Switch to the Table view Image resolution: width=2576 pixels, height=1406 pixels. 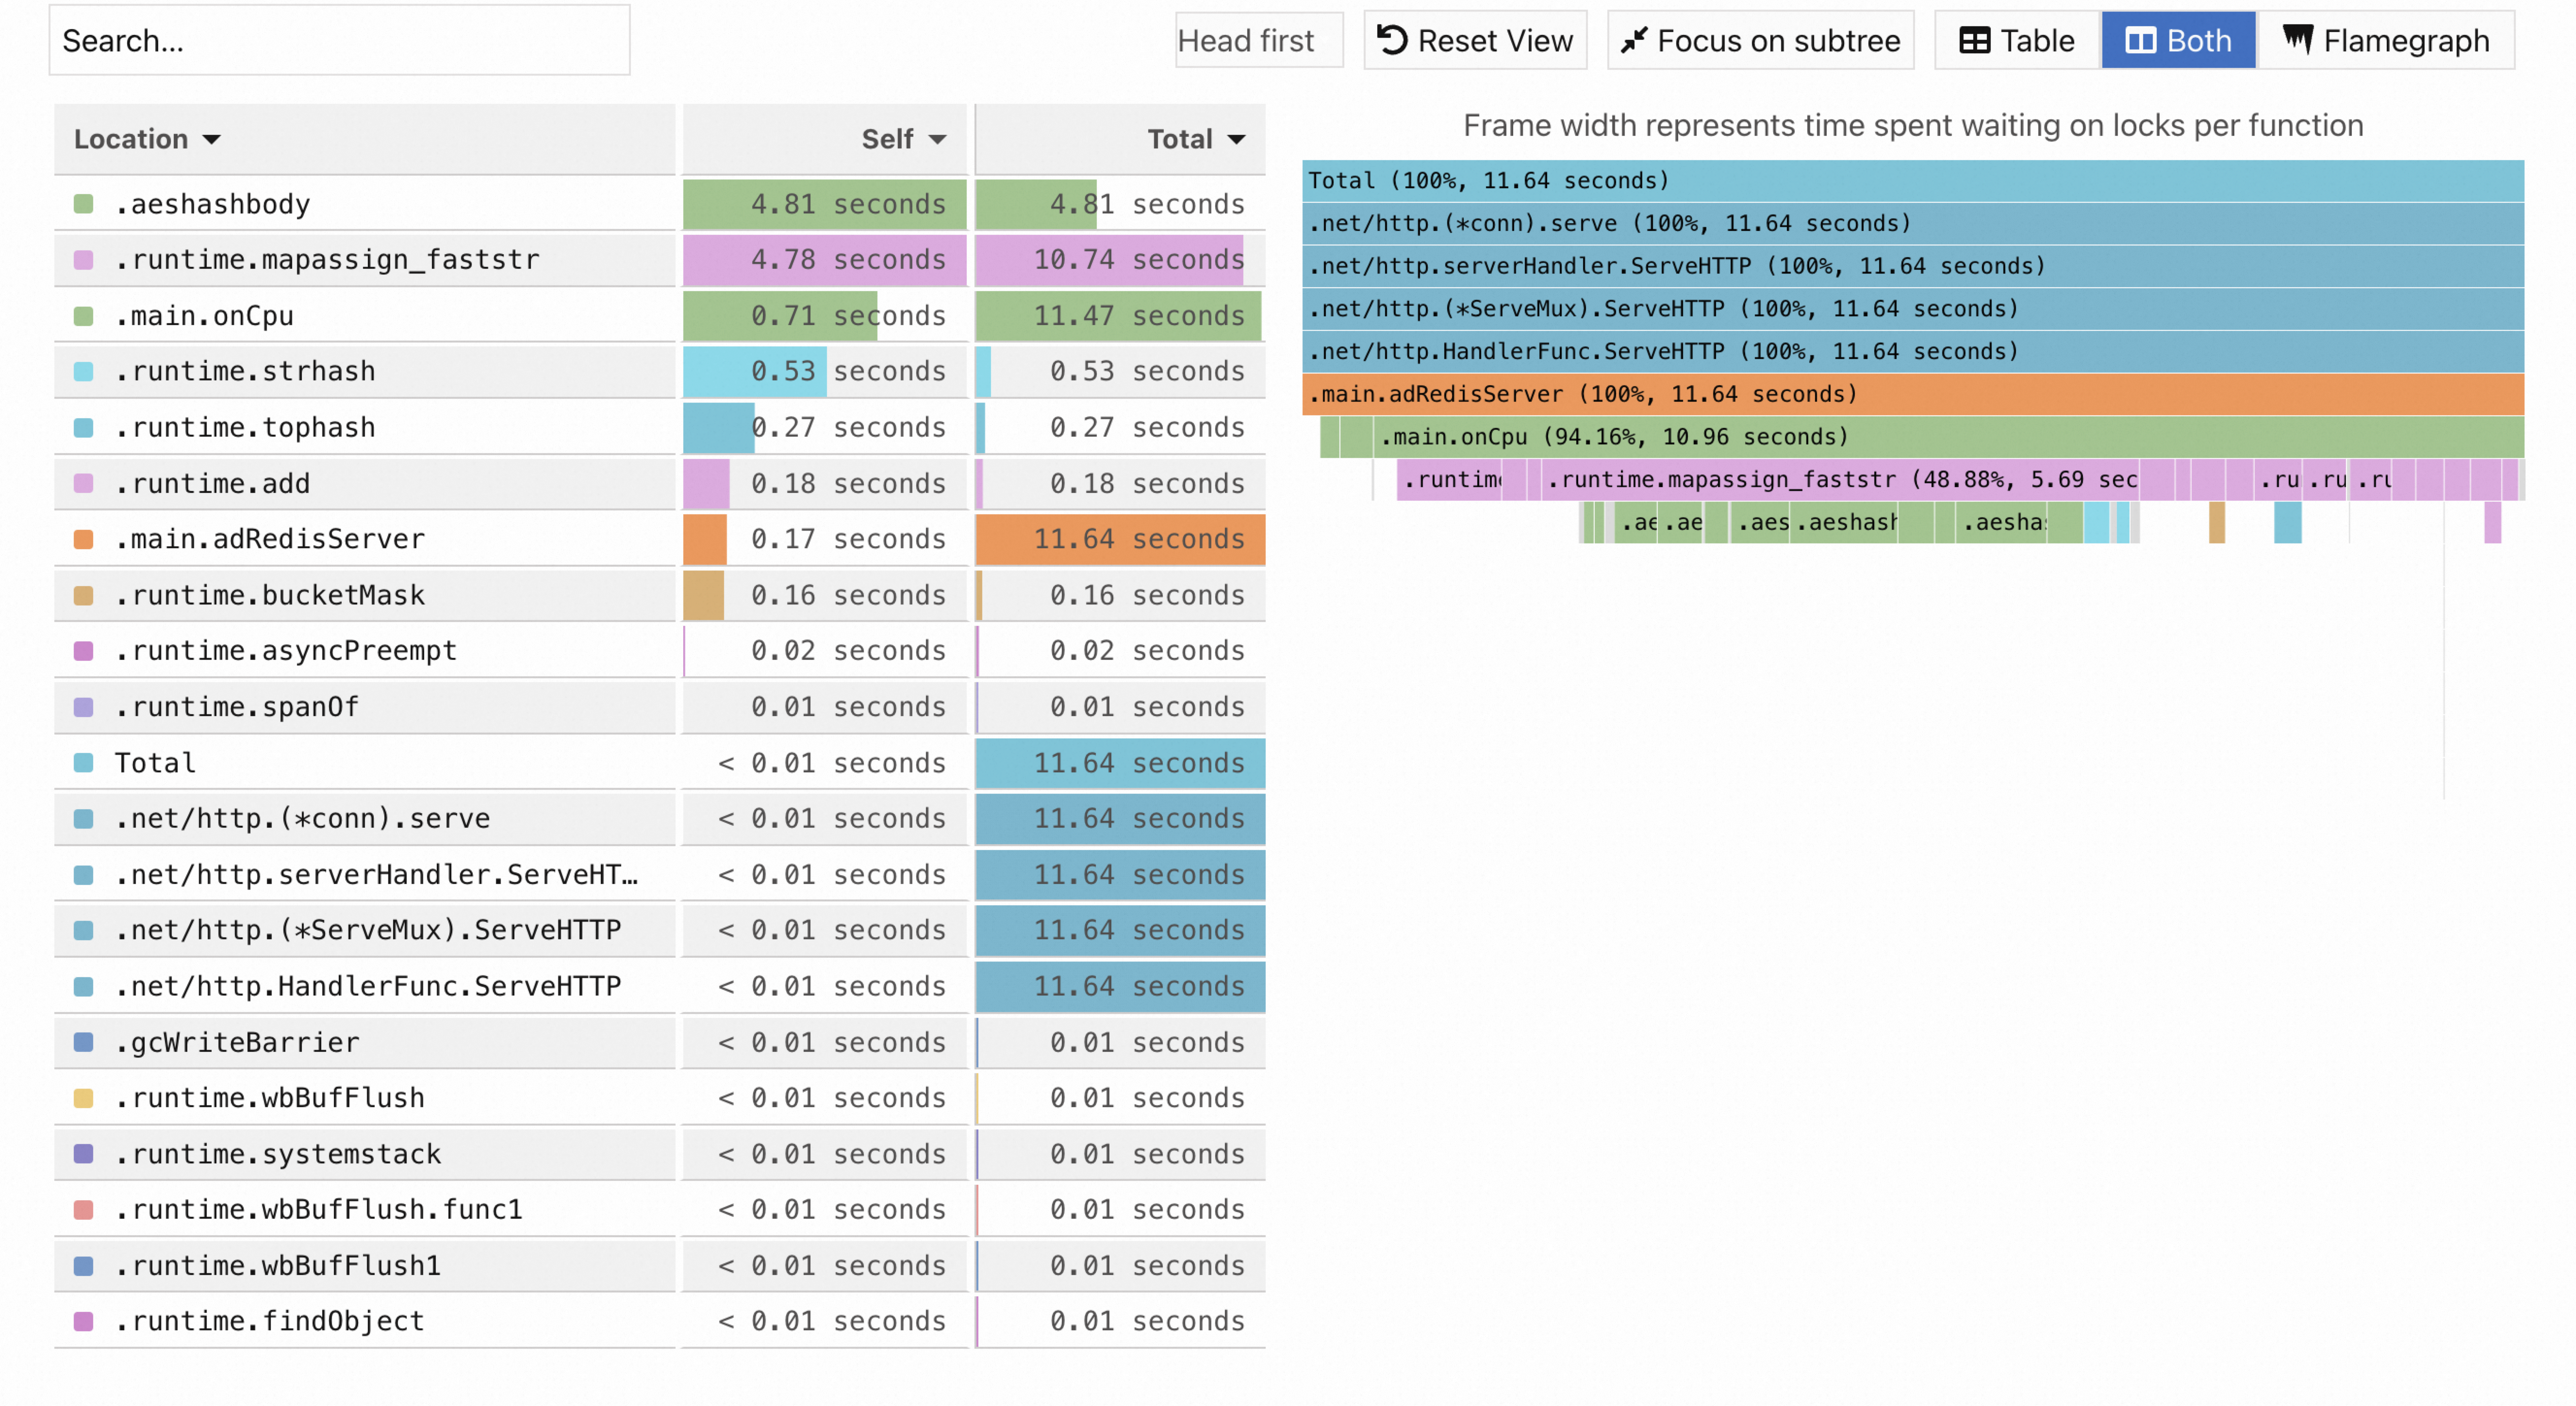click(2017, 40)
